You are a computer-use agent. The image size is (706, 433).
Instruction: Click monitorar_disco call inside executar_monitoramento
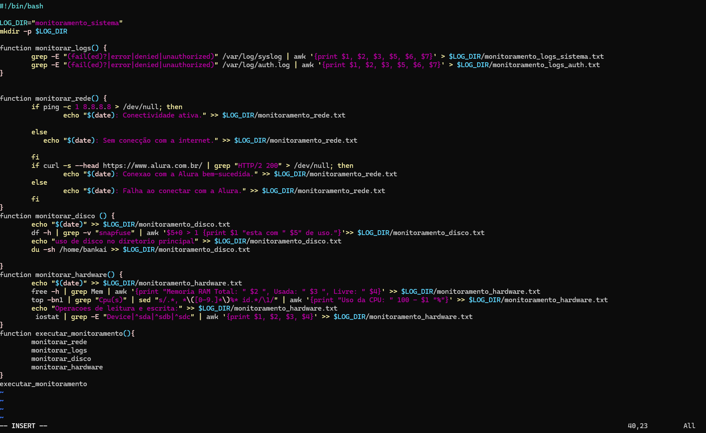click(x=61, y=359)
